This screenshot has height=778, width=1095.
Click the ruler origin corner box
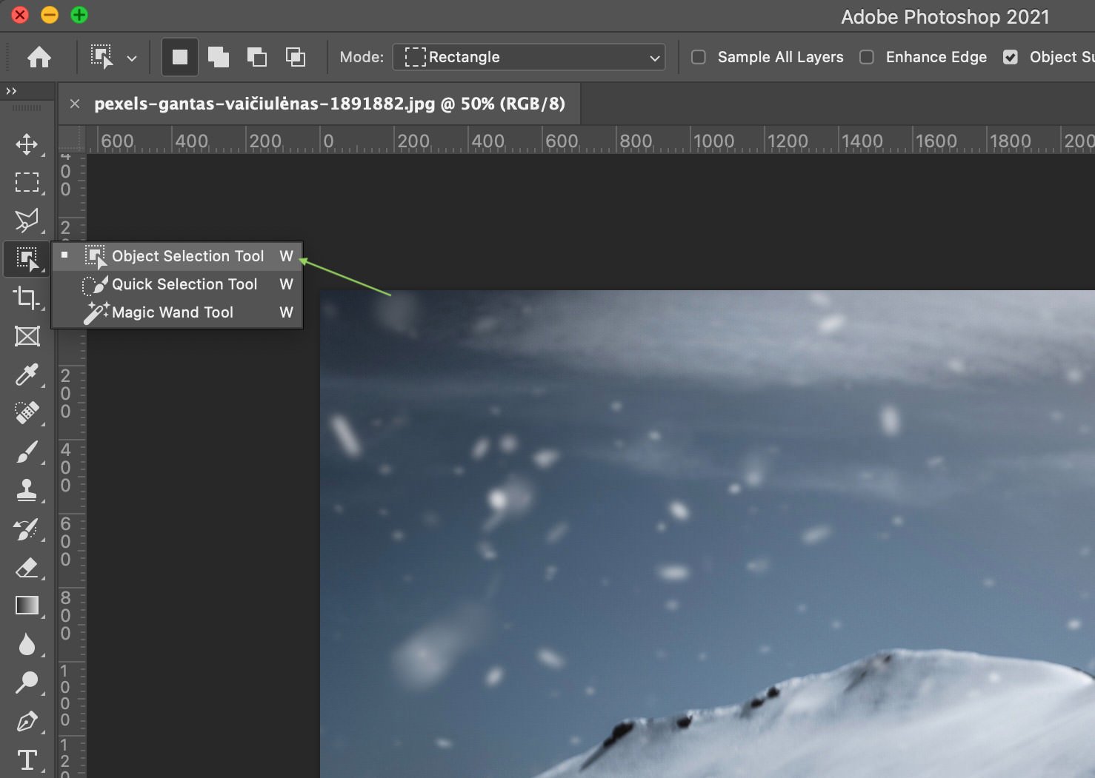click(x=72, y=139)
